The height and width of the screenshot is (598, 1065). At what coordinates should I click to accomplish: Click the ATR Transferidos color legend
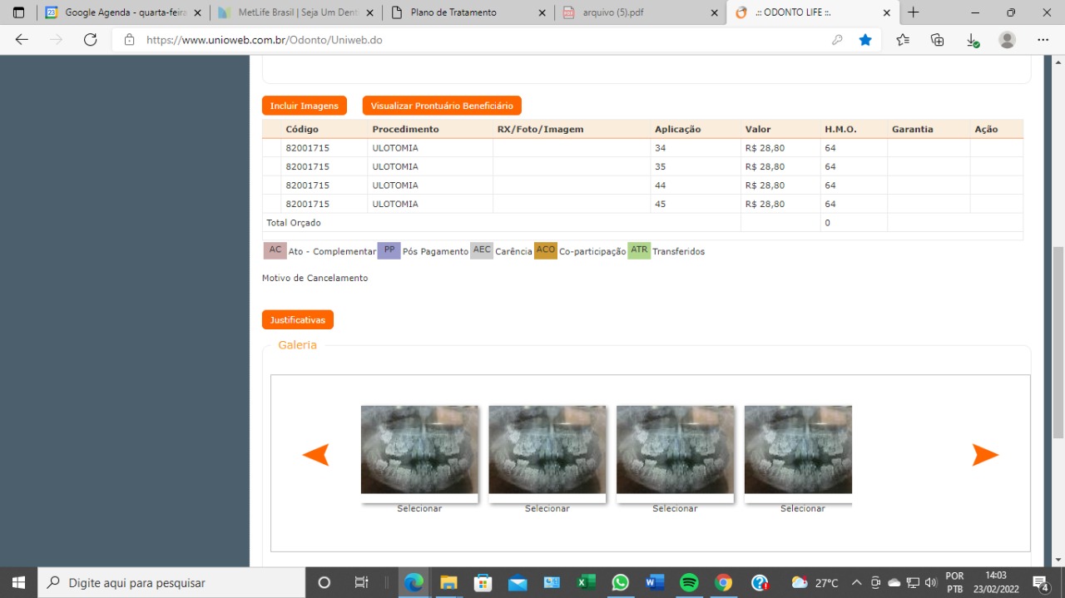[639, 250]
